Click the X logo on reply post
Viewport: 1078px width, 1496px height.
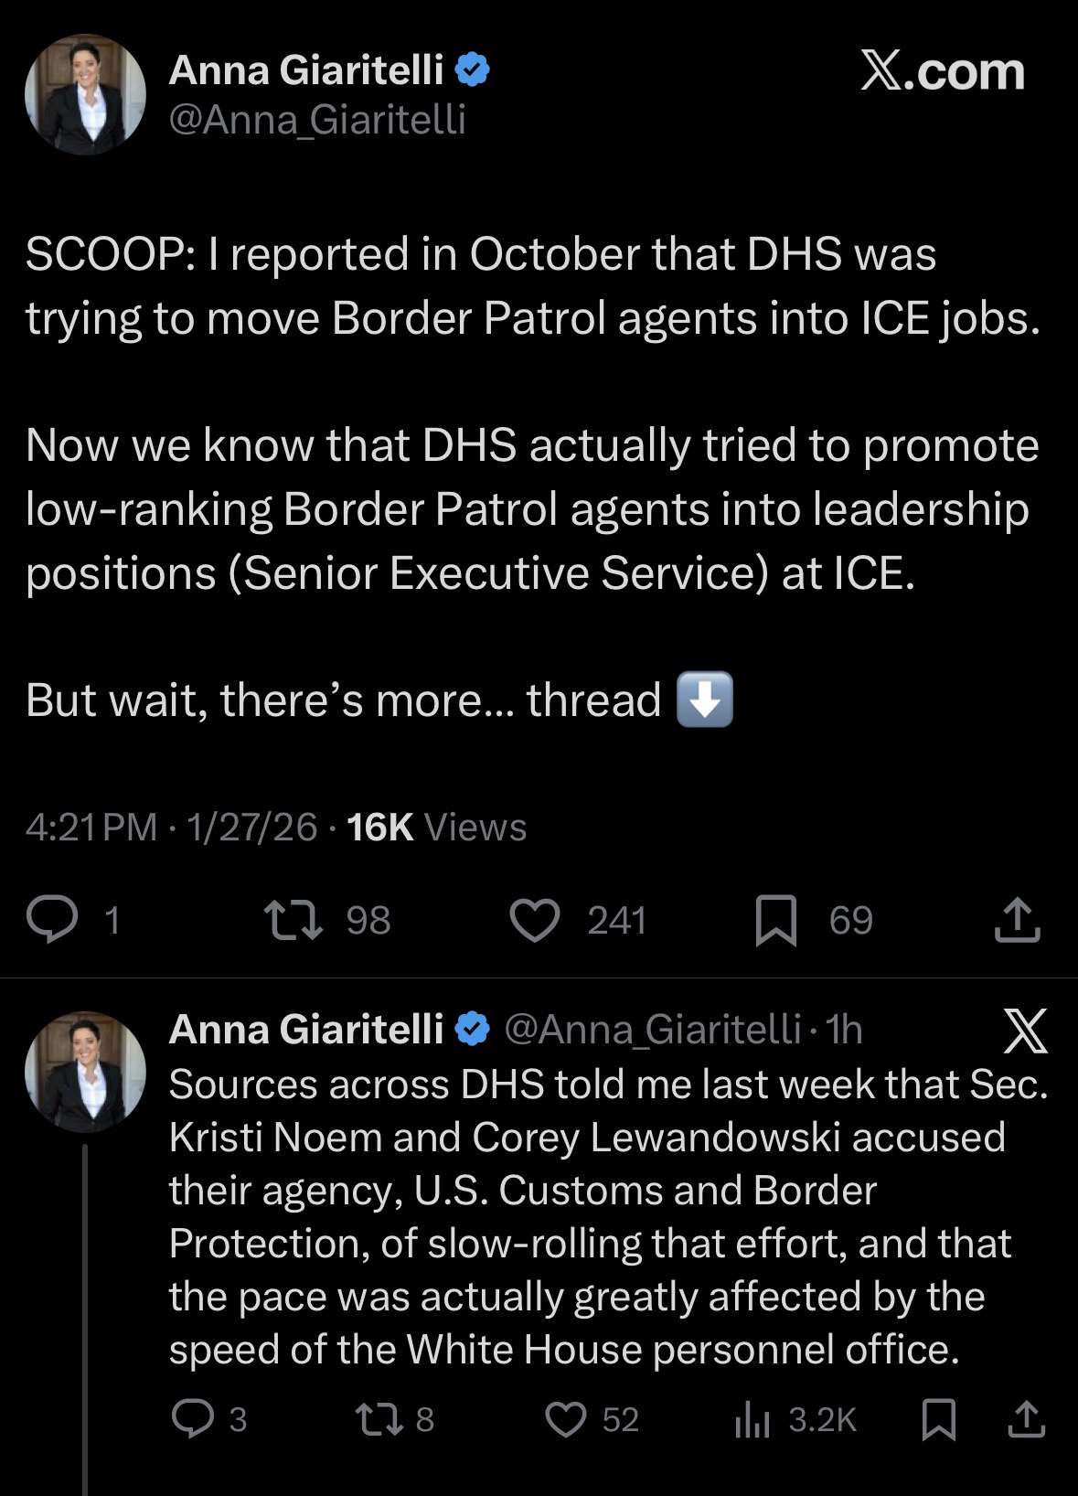(x=1025, y=1031)
